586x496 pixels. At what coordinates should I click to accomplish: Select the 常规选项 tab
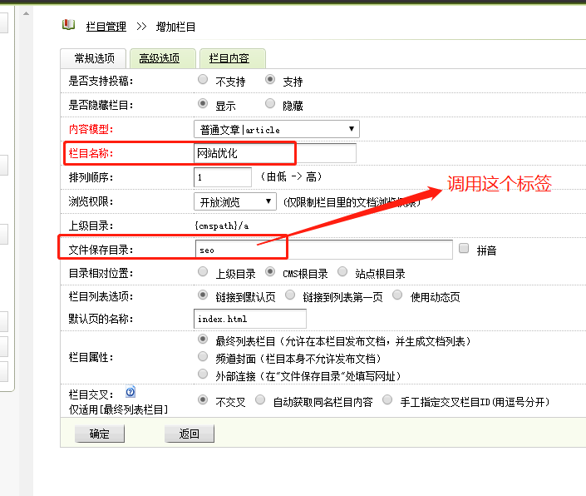click(x=93, y=58)
